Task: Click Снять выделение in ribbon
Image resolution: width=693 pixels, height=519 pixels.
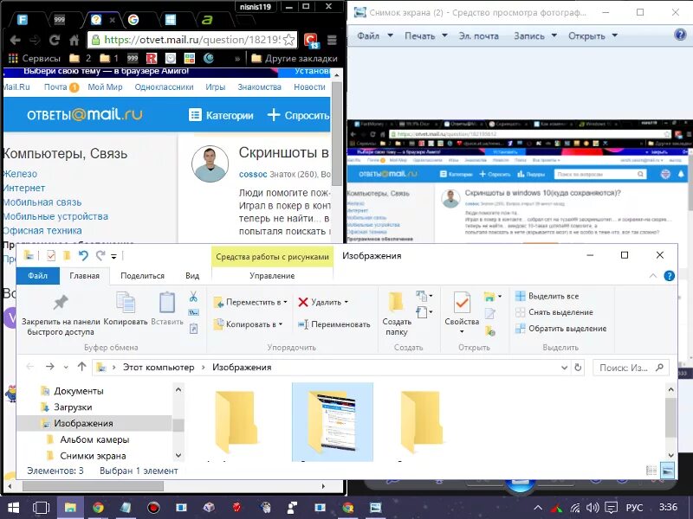Action: 554,312
